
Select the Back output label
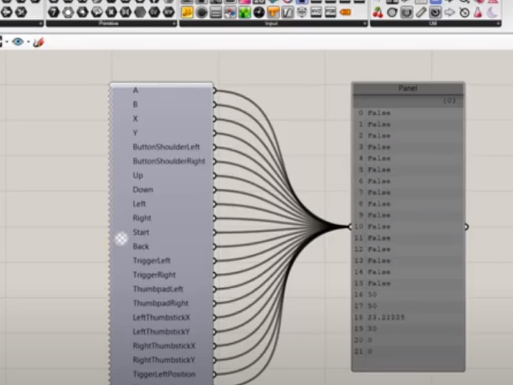coord(141,246)
